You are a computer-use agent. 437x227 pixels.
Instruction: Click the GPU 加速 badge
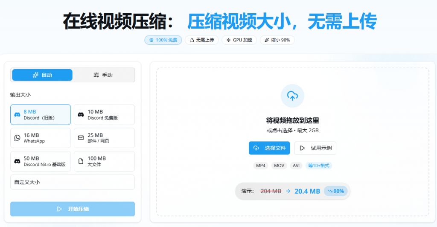point(239,40)
